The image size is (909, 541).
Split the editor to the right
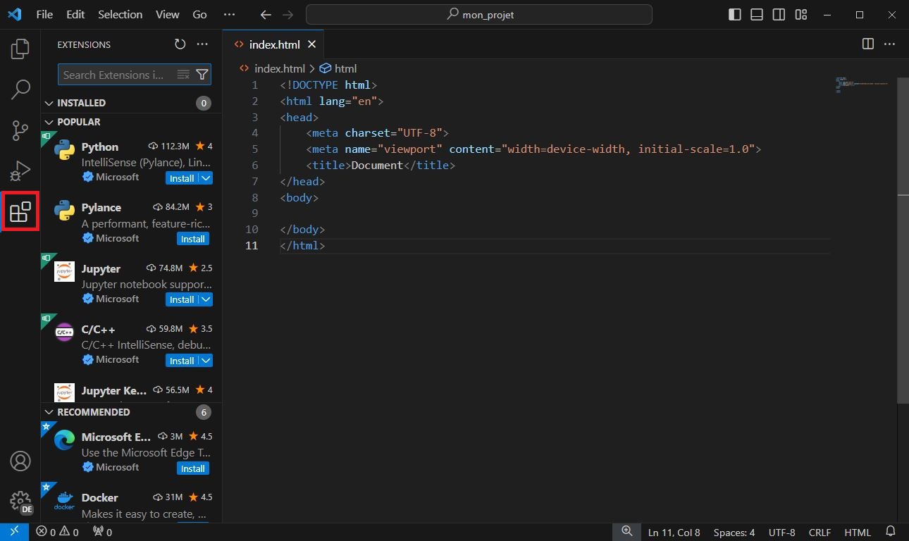[868, 44]
